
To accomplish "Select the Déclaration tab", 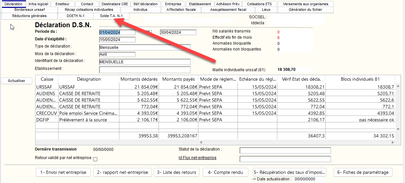I will pyautogui.click(x=13, y=4).
